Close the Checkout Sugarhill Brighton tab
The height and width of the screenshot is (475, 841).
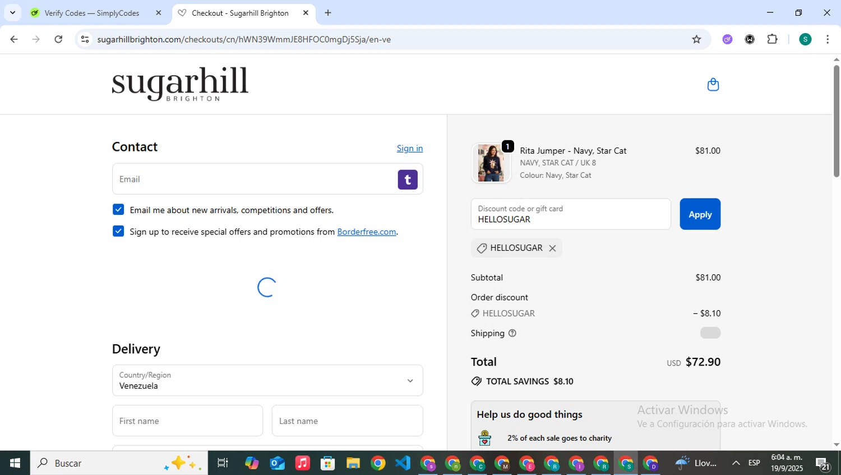tap(306, 13)
